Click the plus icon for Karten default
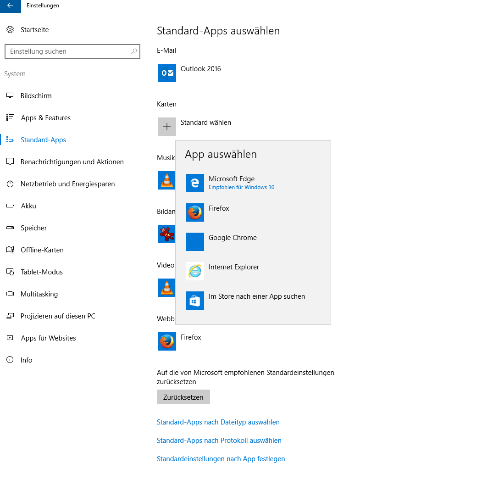The height and width of the screenshot is (480, 504). pos(166,127)
